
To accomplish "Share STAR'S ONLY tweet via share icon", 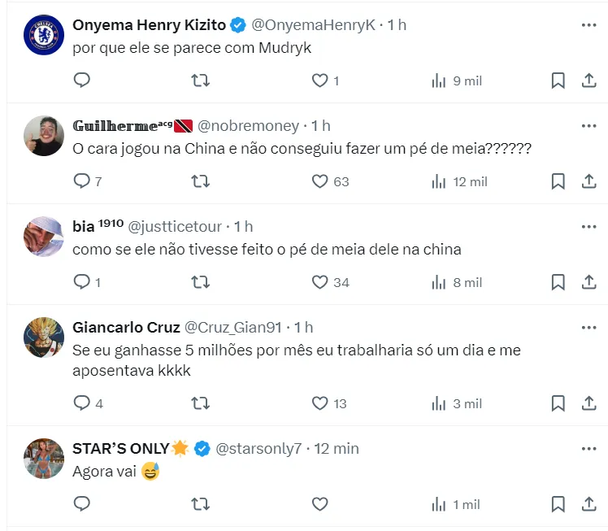I will pos(589,504).
